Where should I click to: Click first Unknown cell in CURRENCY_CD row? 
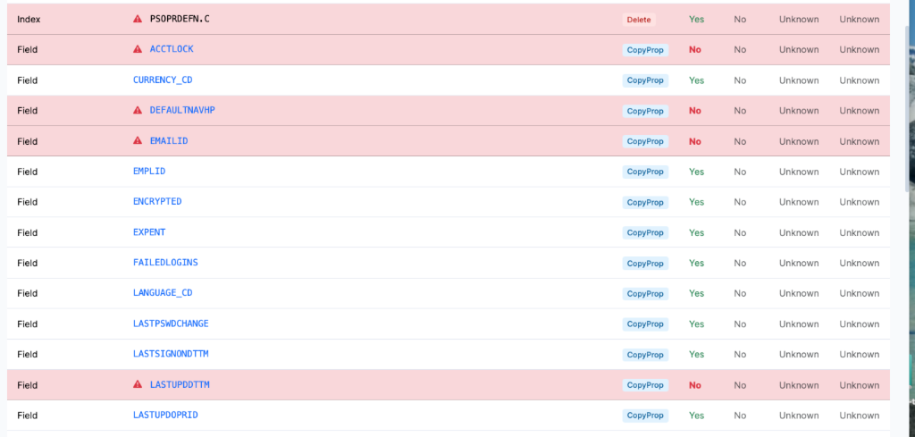tap(799, 80)
